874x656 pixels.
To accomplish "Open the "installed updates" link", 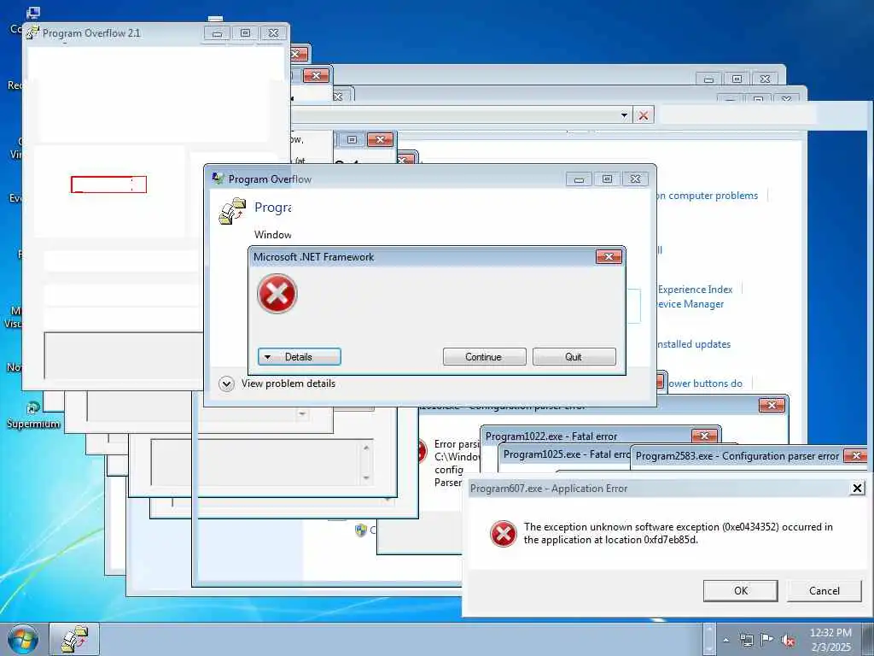I will pyautogui.click(x=693, y=344).
